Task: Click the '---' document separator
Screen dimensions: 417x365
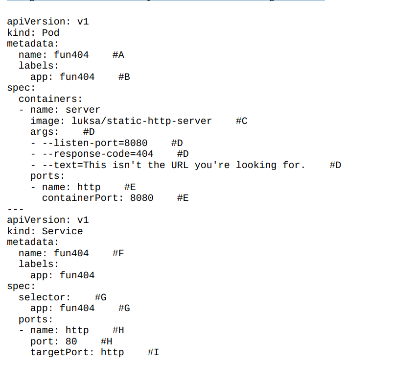Action: 16,209
